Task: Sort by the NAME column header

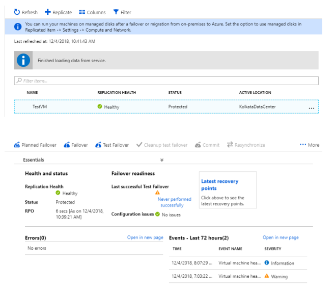Action: coord(32,92)
